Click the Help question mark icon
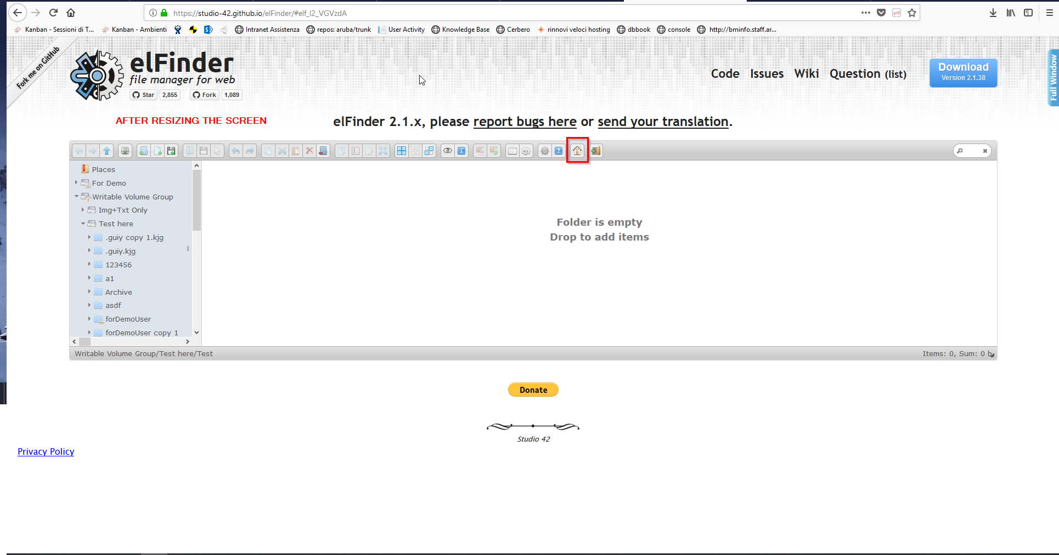 click(x=558, y=151)
